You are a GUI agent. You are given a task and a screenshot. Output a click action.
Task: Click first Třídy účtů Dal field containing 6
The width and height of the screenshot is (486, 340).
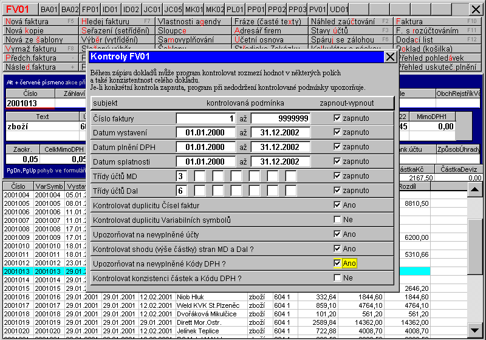coord(181,191)
